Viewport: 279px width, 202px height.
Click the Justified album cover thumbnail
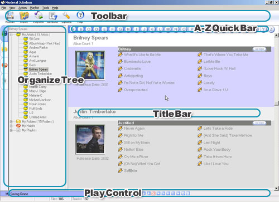(x=90, y=139)
